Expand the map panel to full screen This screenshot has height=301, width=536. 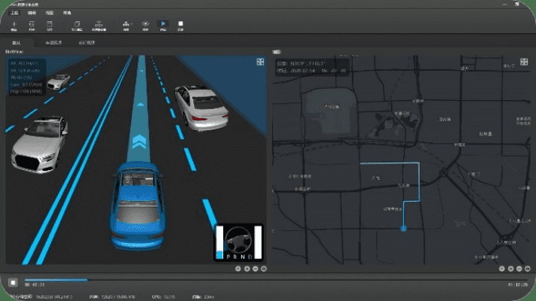pyautogui.click(x=523, y=62)
